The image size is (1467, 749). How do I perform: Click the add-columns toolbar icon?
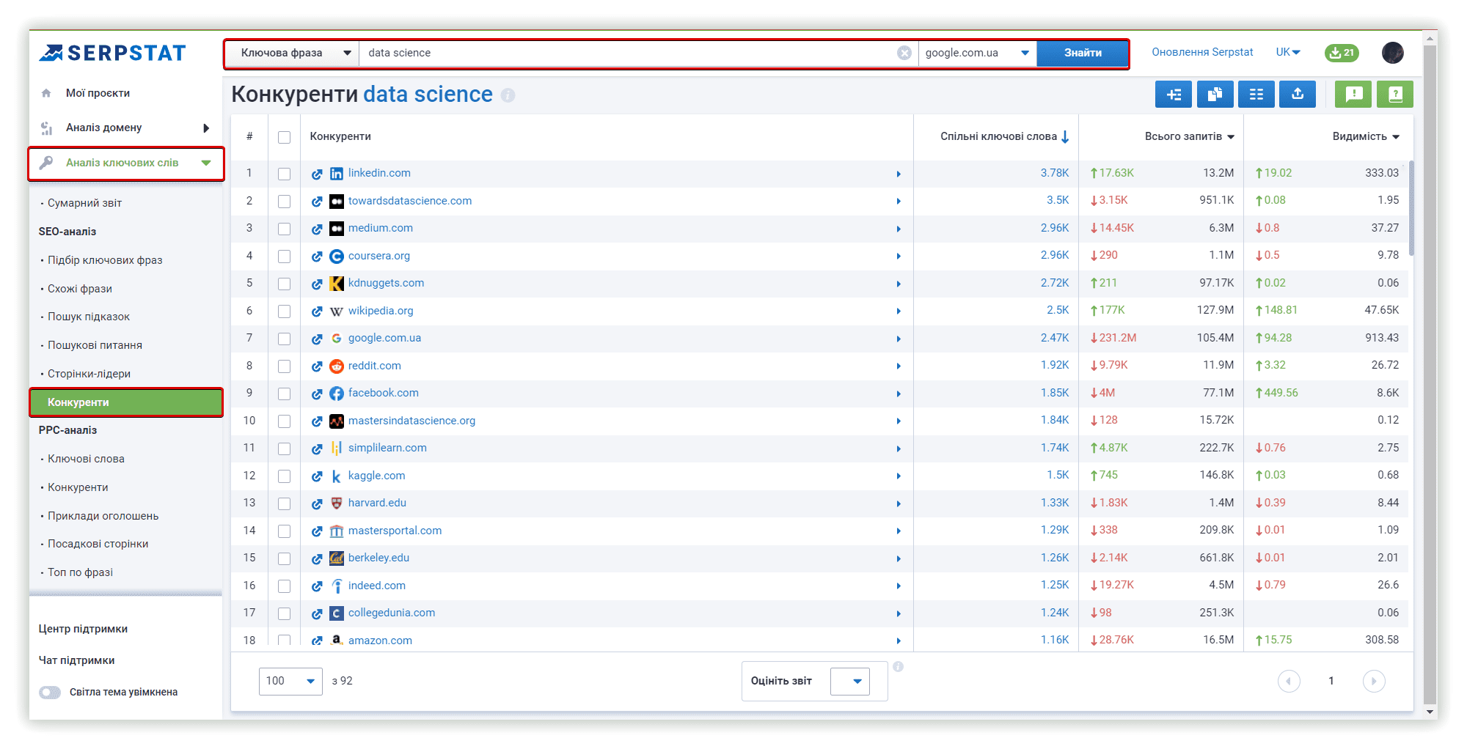pyautogui.click(x=1174, y=94)
